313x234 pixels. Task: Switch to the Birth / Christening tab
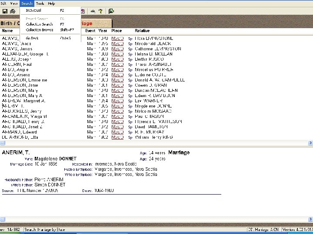pyautogui.click(x=10, y=23)
